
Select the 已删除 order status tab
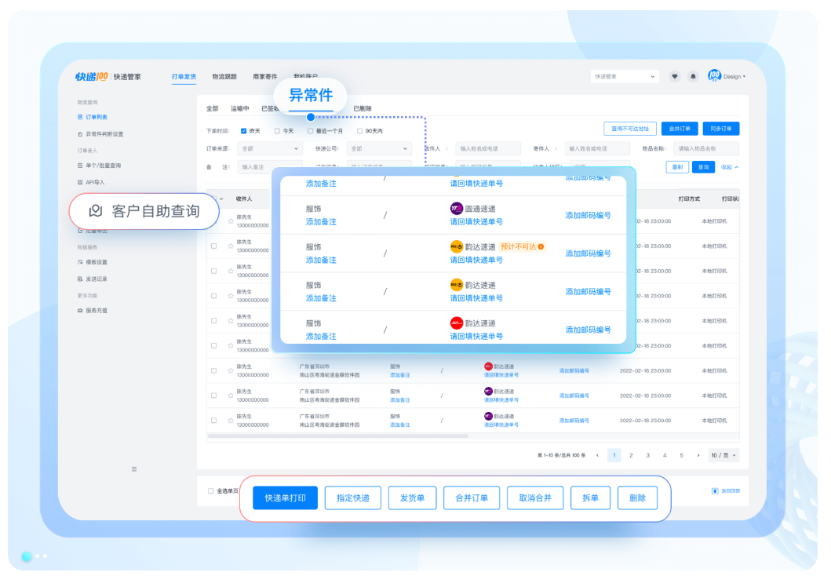(363, 108)
